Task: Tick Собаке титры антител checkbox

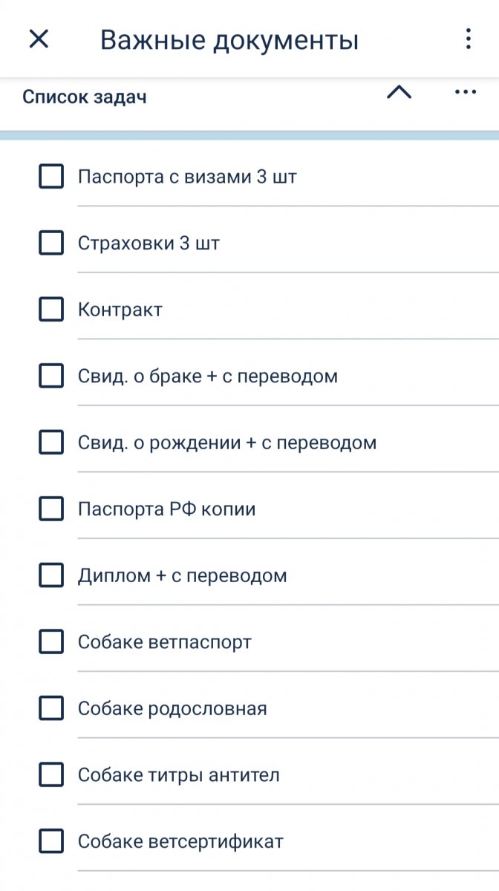Action: [x=51, y=775]
